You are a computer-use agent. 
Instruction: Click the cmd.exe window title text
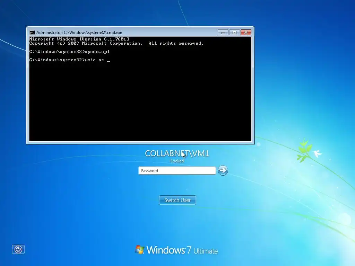[79, 33]
